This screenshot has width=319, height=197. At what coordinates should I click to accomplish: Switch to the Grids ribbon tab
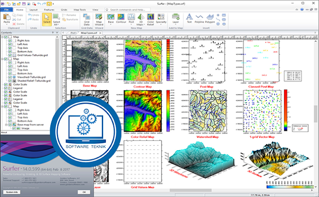(64, 9)
